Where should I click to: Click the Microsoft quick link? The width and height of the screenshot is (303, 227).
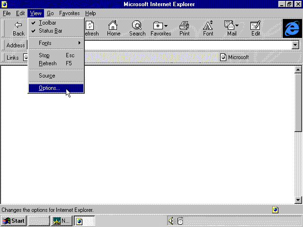[x=234, y=57]
